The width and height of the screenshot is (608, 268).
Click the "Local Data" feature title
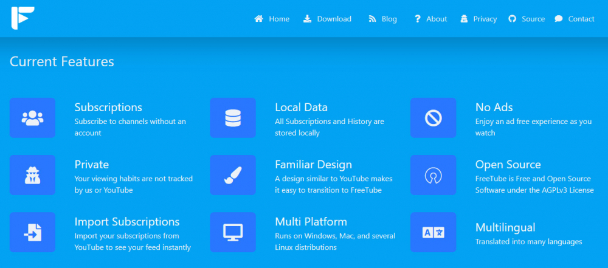302,107
